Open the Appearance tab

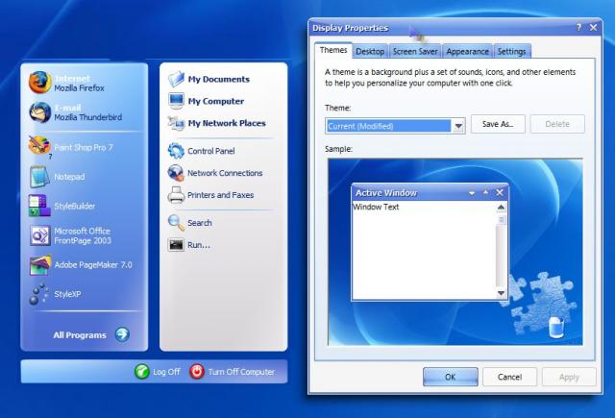(x=467, y=51)
